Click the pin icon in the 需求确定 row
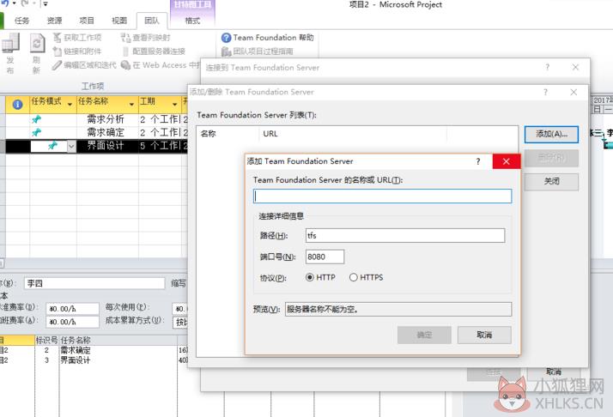613x417 pixels. click(36, 132)
